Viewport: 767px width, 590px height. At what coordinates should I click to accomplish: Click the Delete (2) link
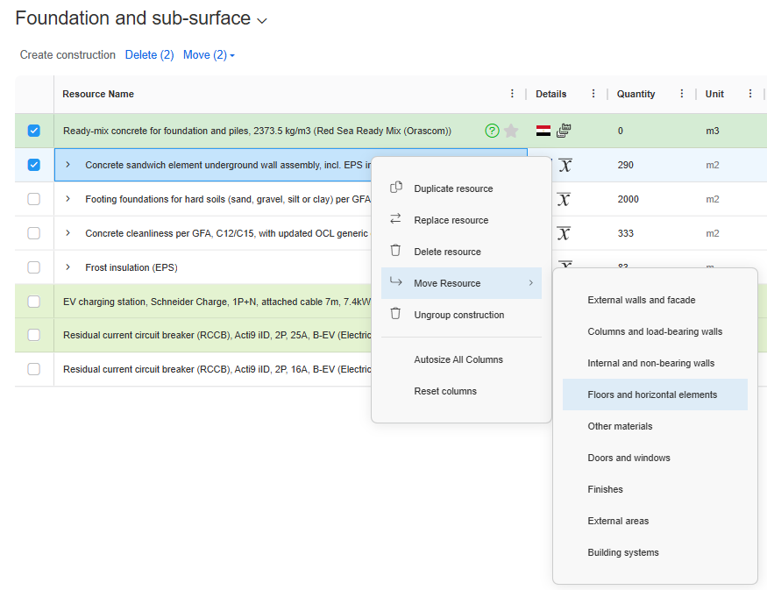149,55
